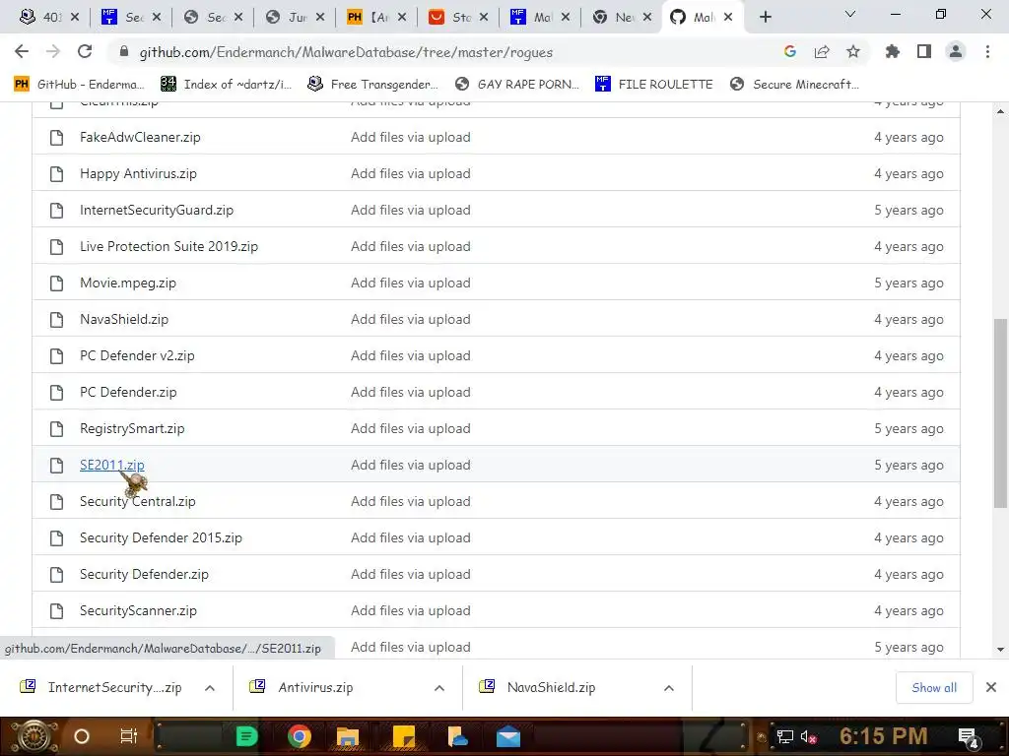Open the Chrome profile avatar menu
Screen dimensions: 1009x756
956,51
